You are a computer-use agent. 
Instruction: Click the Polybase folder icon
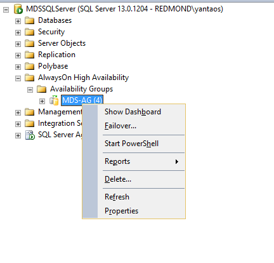29,66
